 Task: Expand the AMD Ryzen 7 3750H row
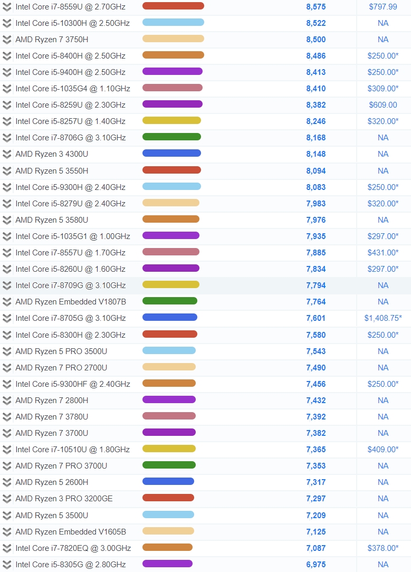pos(7,40)
